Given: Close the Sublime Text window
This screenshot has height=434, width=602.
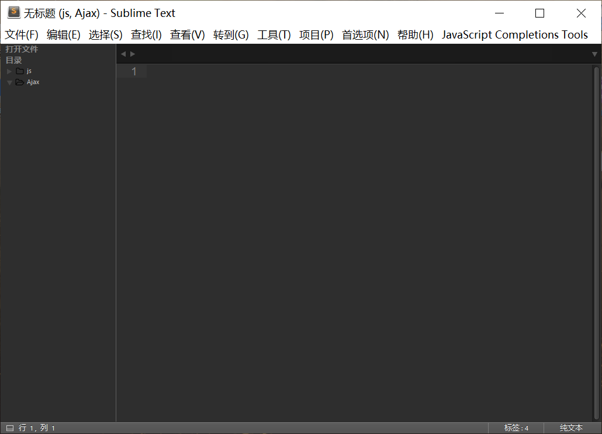Looking at the screenshot, I should [x=581, y=13].
